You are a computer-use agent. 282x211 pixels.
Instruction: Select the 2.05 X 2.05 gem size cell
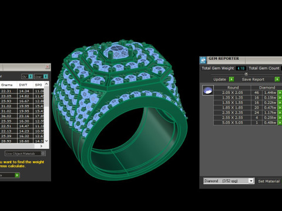[x=233, y=93]
